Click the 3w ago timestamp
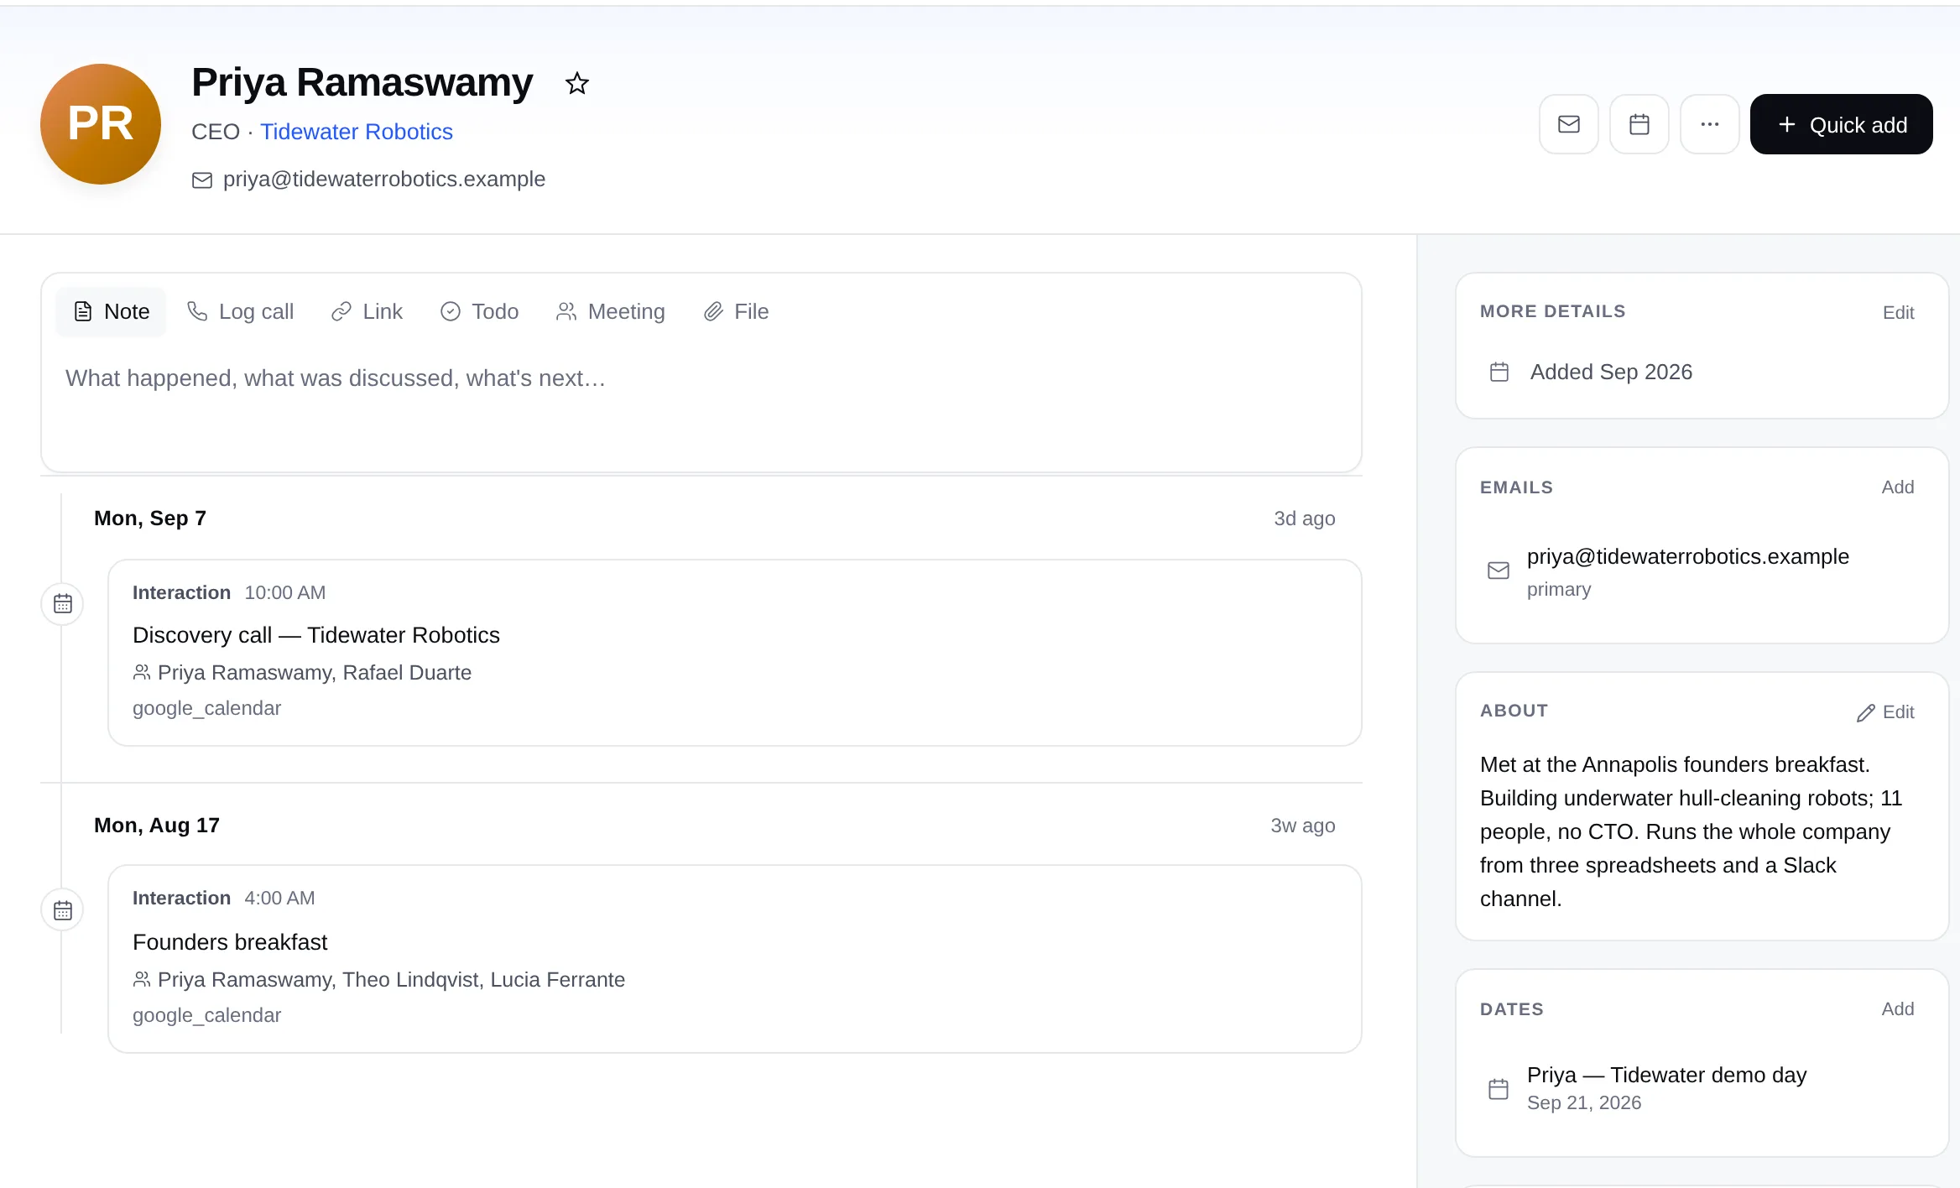This screenshot has width=1960, height=1188. click(x=1303, y=826)
